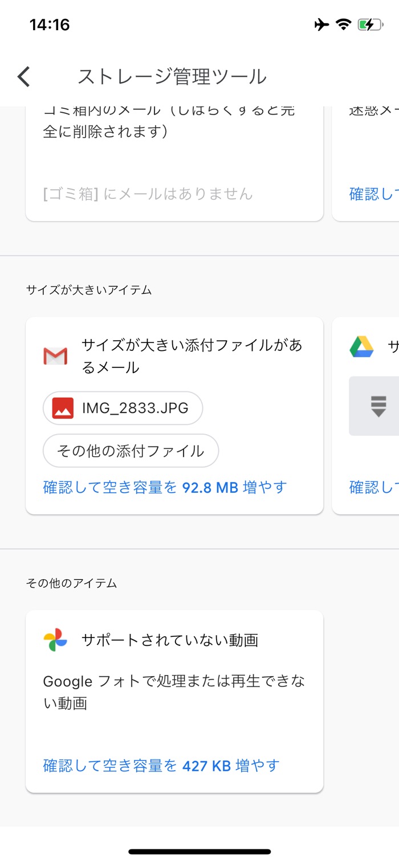The height and width of the screenshot is (863, 399).
Task: Tap the back chevron to leave storage manager
Action: 23,75
